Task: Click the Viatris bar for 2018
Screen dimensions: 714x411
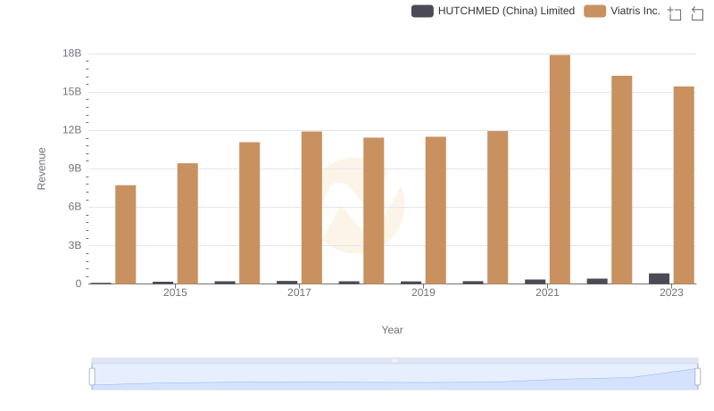Action: 373,210
